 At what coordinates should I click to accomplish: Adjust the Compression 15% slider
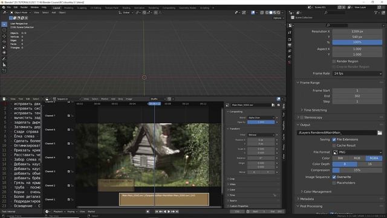[x=357, y=170]
